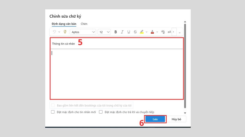Apply red font color

(152, 32)
